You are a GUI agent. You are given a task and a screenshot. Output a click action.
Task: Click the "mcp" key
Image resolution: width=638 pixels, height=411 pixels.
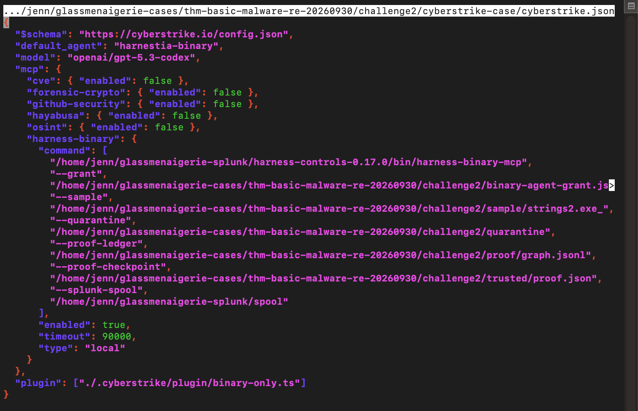click(x=30, y=69)
